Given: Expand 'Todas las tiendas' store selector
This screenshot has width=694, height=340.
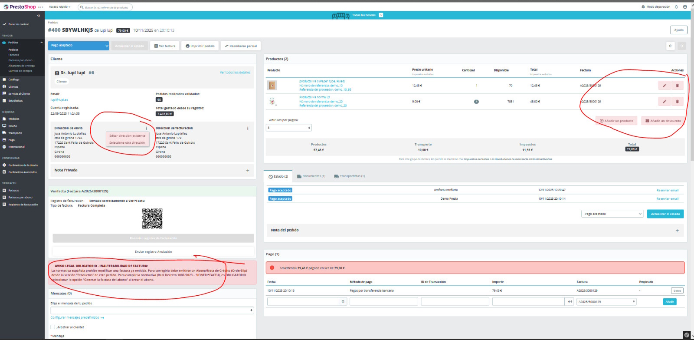Looking at the screenshot, I should click(381, 15).
